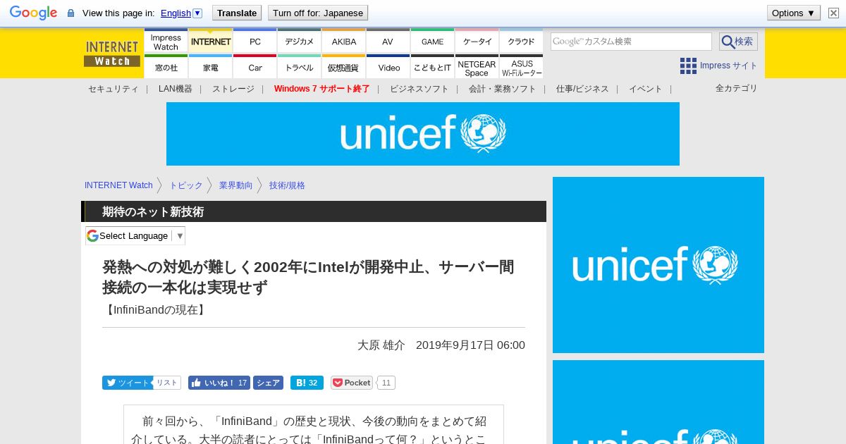
Task: Click author name 大原 雄介
Action: coord(381,345)
